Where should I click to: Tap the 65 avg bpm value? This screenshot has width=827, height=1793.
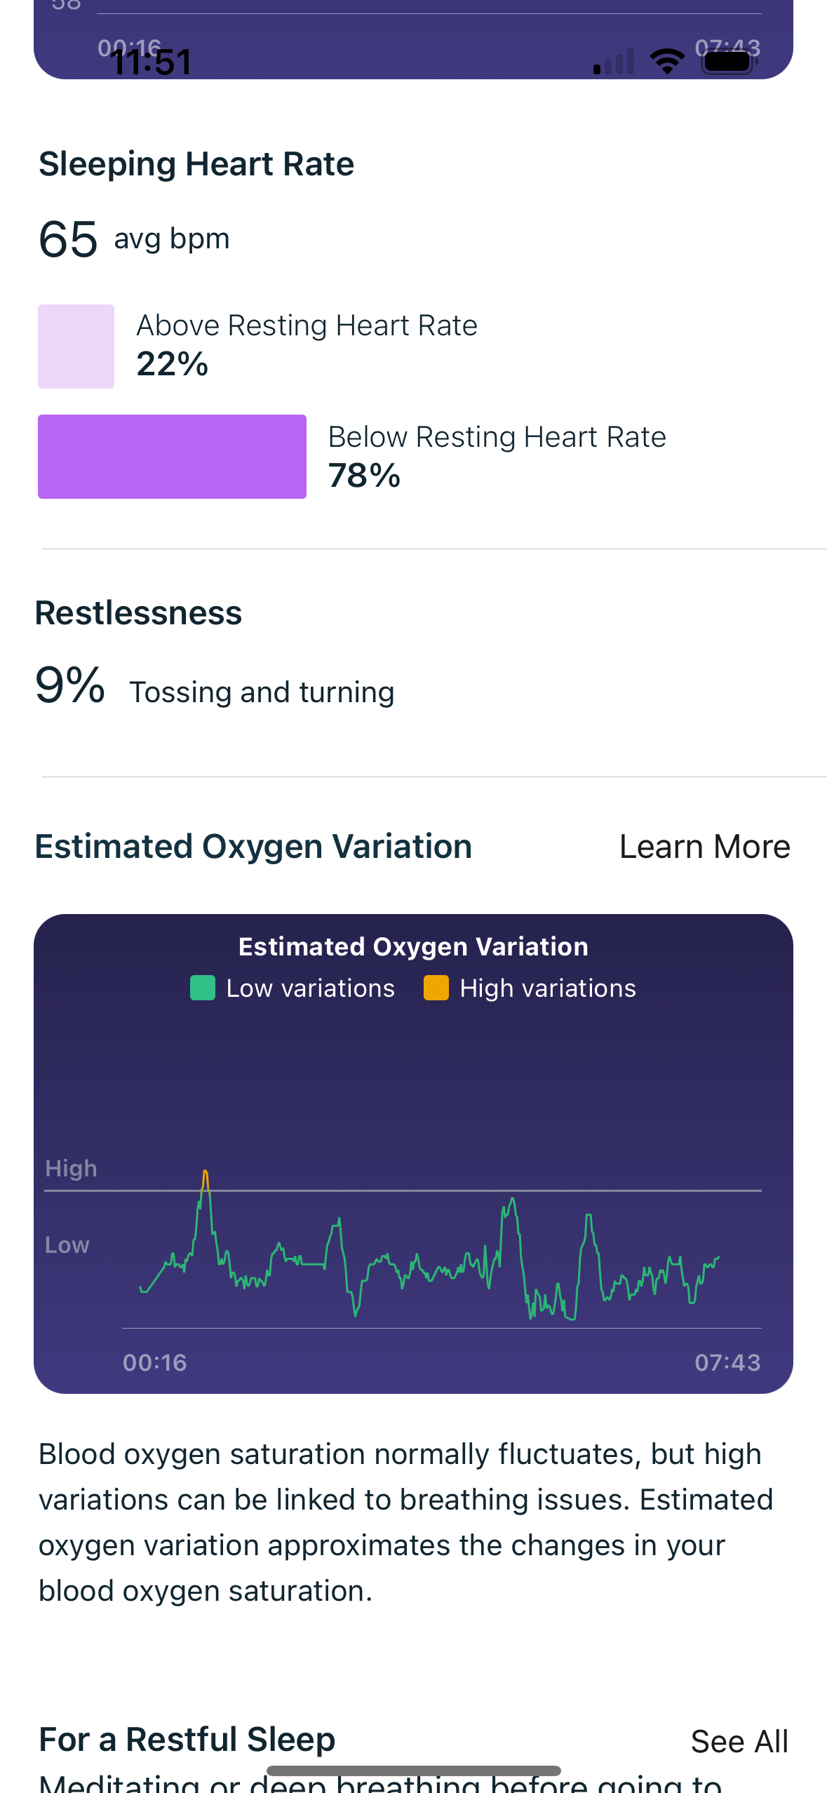coord(69,239)
